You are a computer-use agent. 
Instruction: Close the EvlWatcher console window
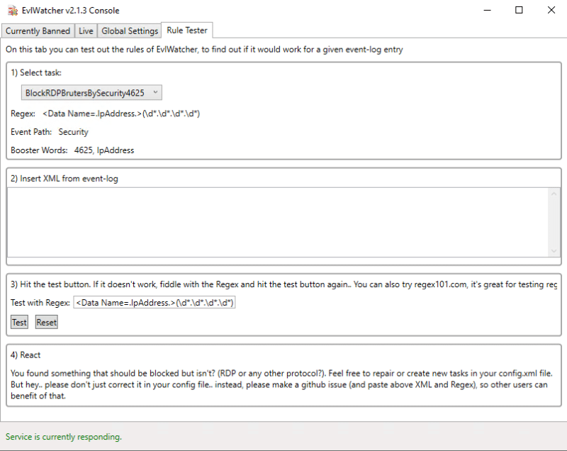coord(551,11)
